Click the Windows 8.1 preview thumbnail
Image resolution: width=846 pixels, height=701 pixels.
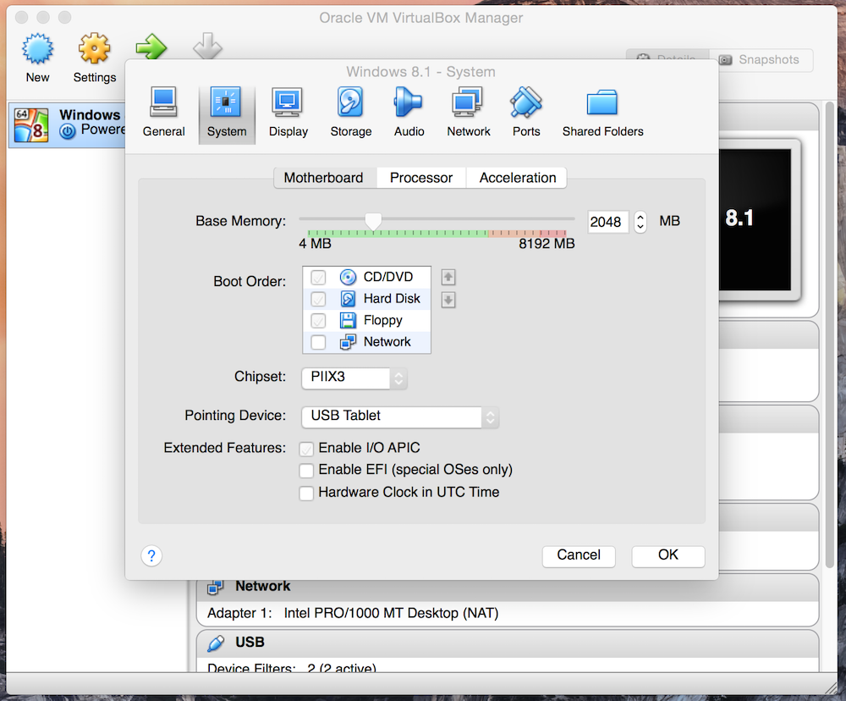point(755,220)
